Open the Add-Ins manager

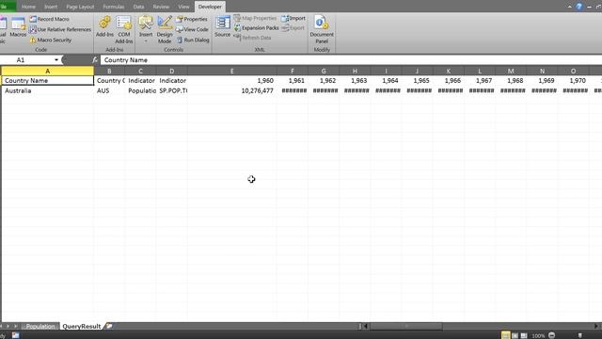click(104, 26)
